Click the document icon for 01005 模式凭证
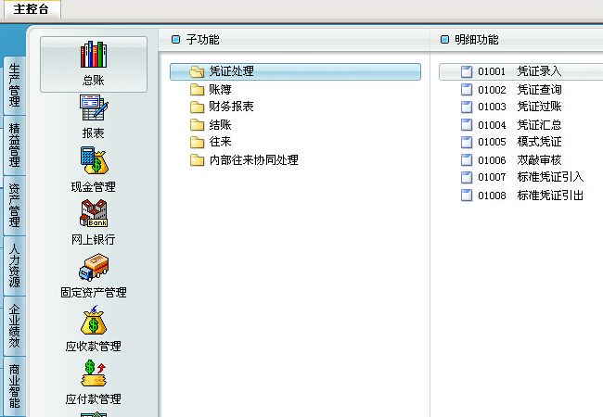 coord(467,142)
